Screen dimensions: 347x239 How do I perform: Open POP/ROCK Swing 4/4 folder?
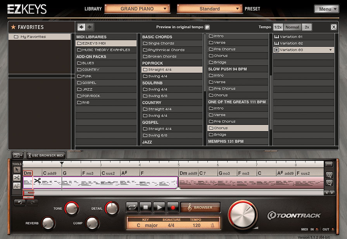(172, 76)
